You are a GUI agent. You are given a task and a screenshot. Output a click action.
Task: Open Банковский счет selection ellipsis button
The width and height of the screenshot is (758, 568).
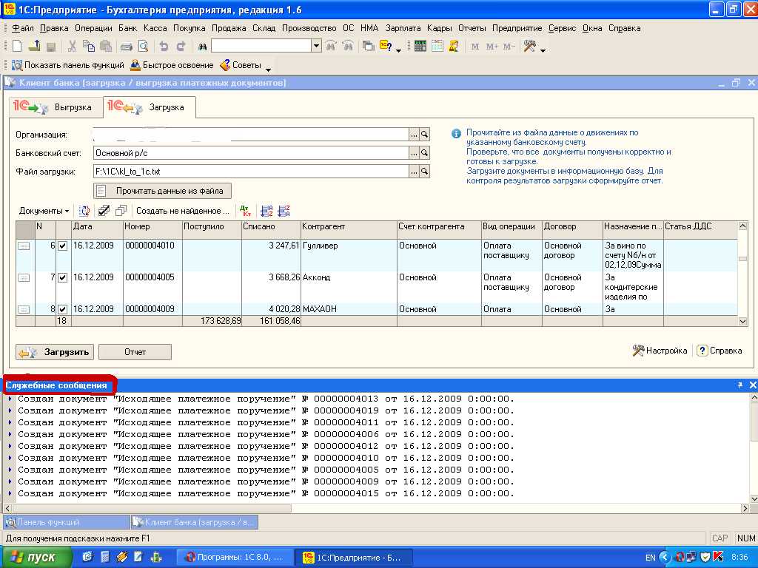click(414, 153)
